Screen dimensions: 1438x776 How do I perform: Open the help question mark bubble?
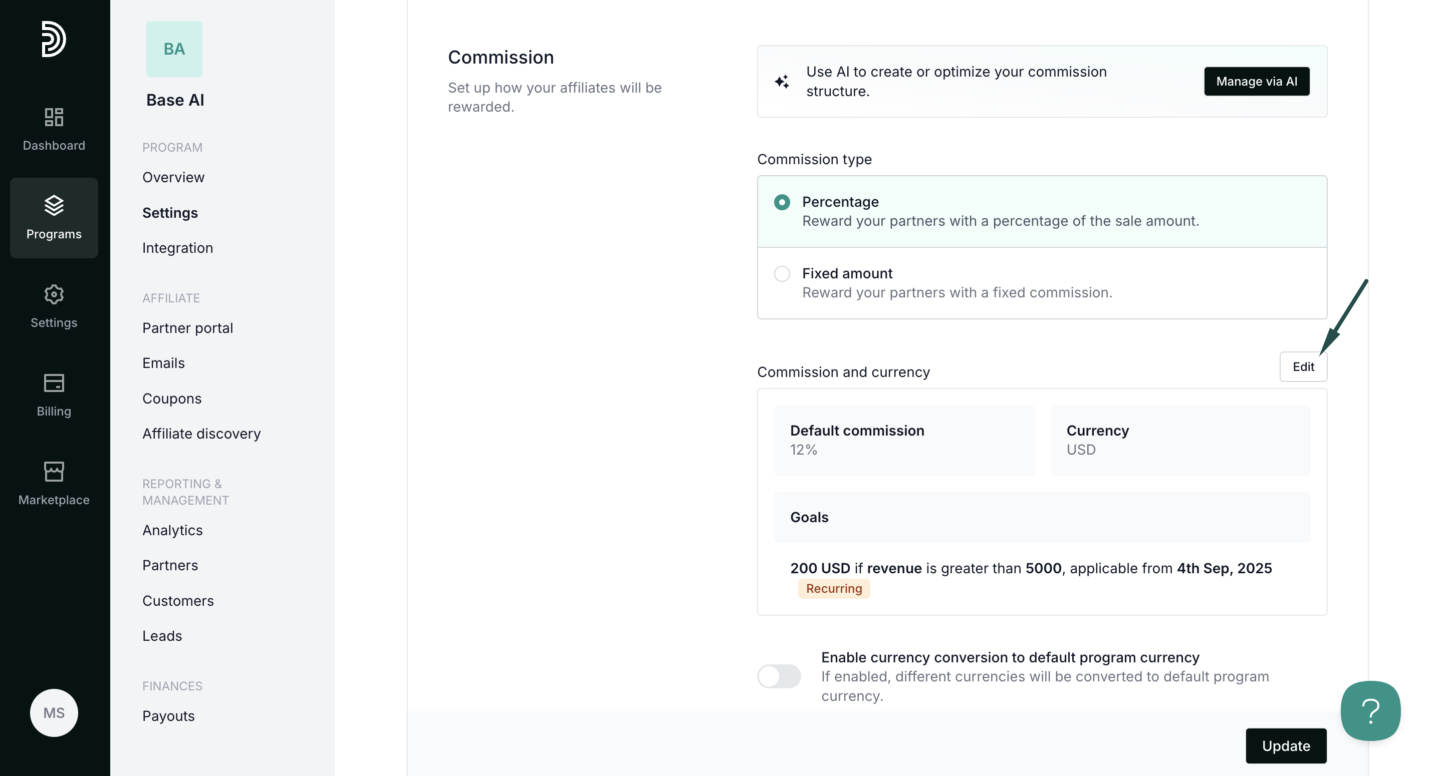tap(1370, 711)
